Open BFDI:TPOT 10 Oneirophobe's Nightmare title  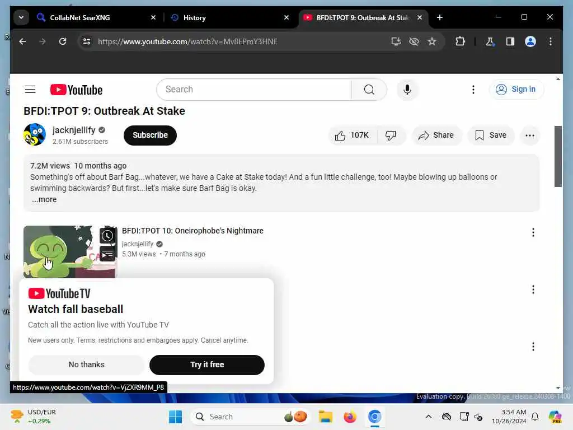point(192,231)
